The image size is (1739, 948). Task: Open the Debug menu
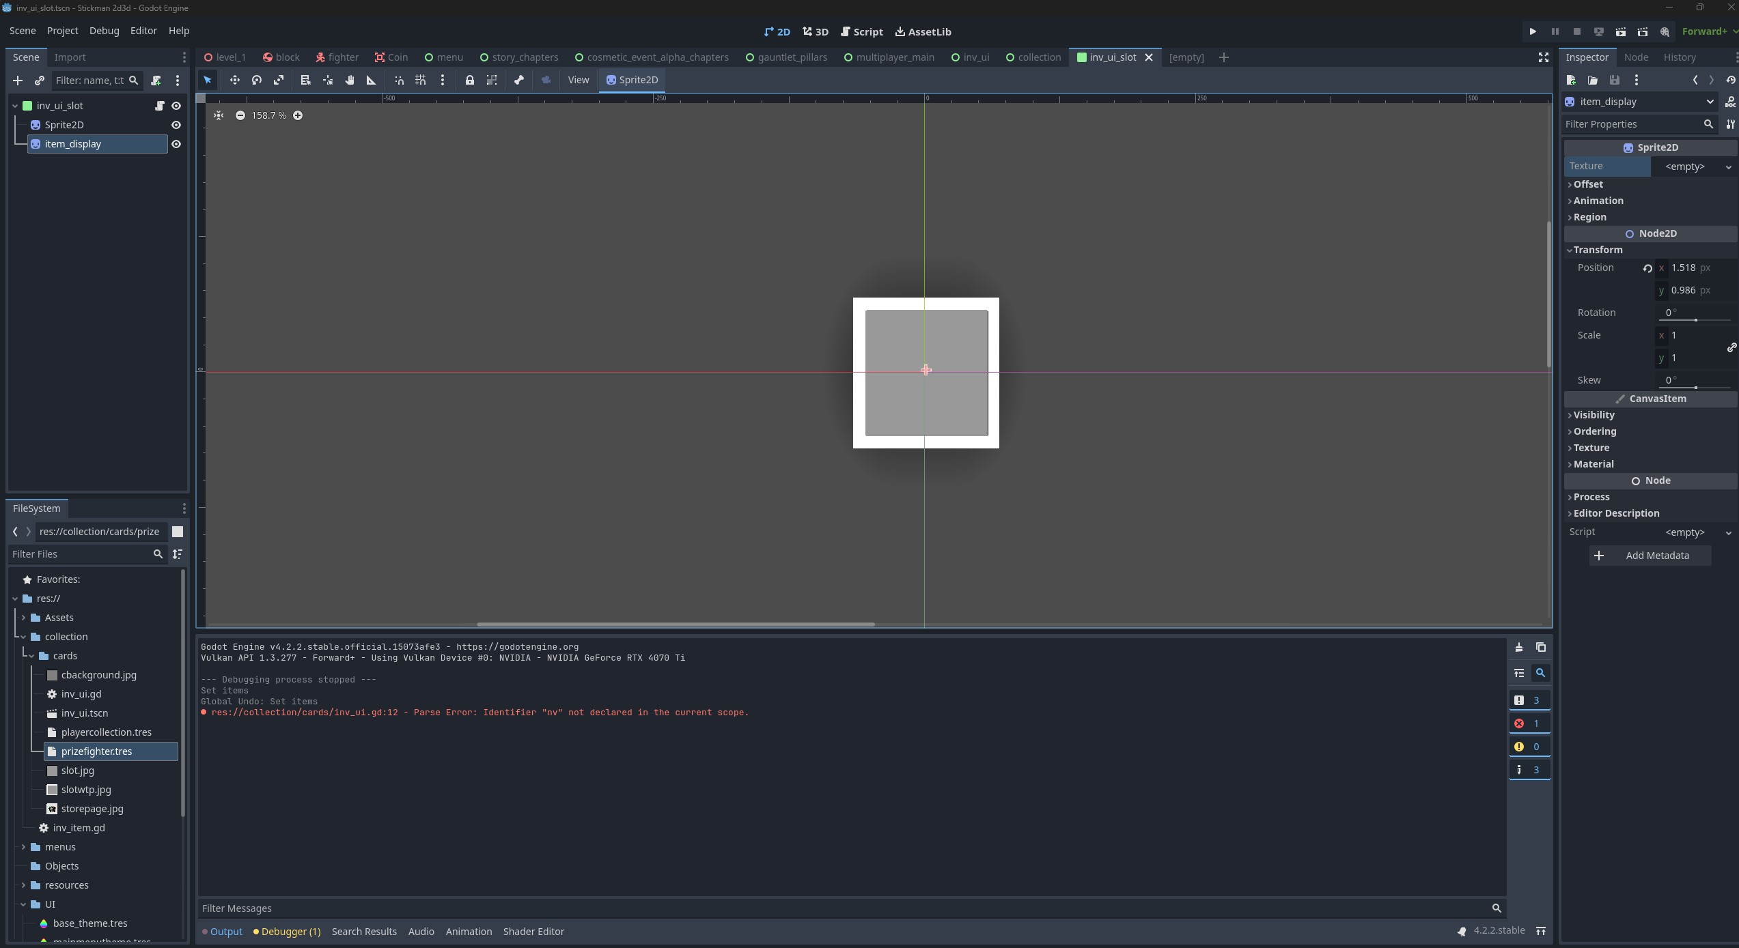pyautogui.click(x=104, y=31)
